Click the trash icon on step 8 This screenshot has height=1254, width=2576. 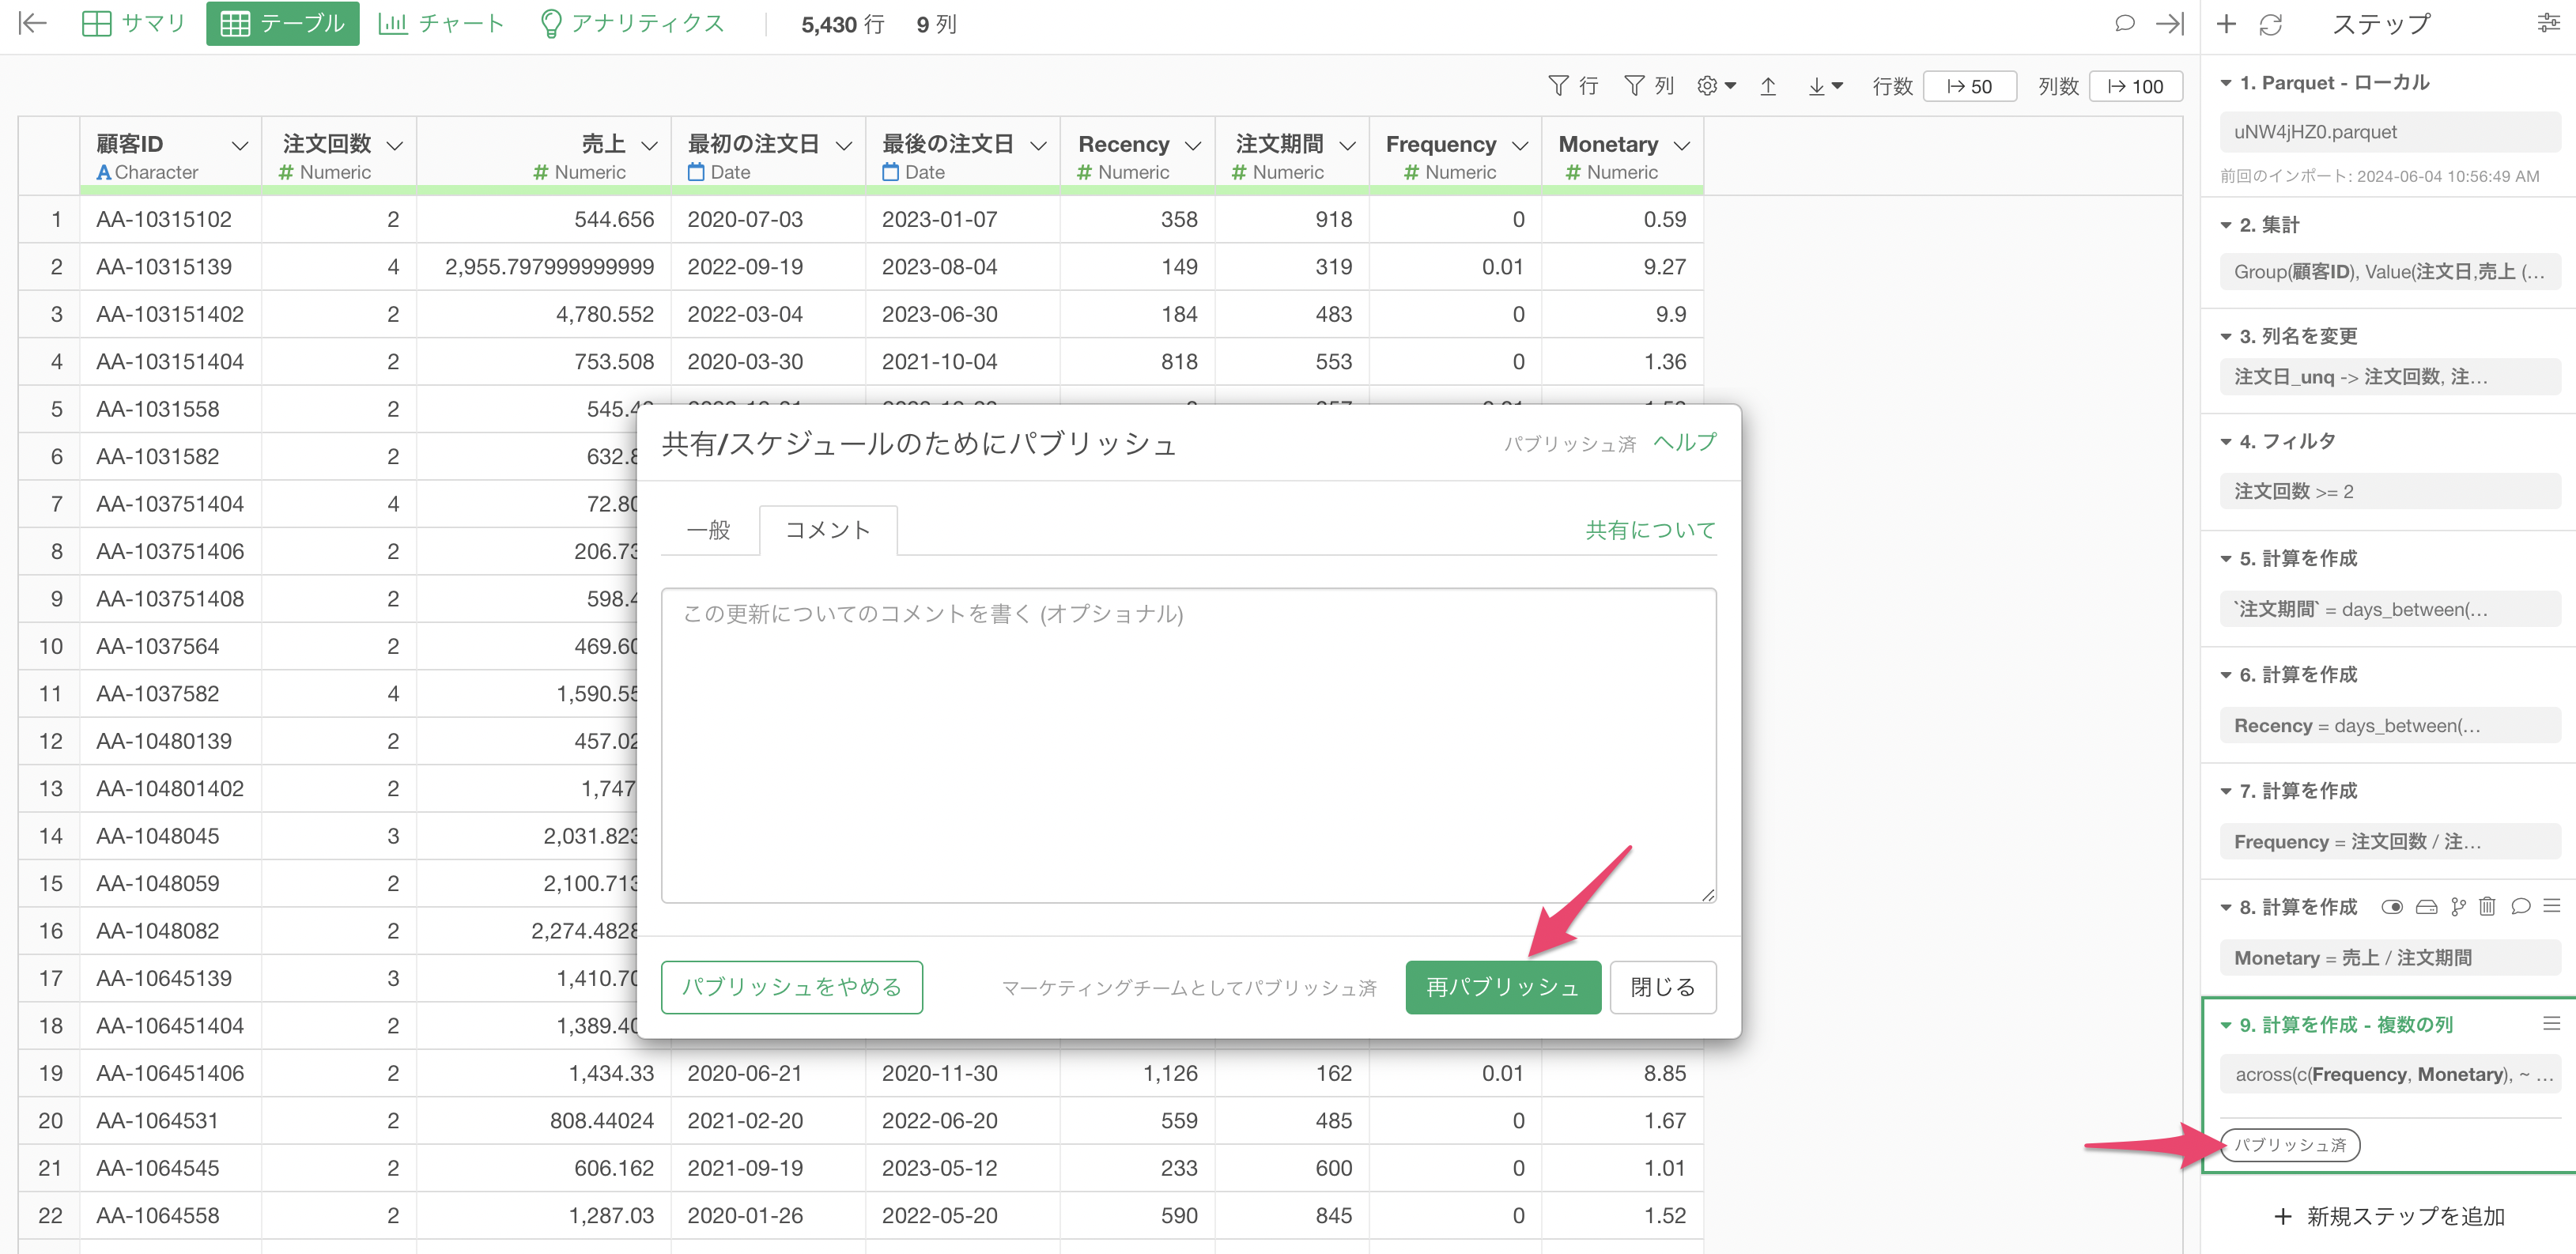tap(2487, 907)
